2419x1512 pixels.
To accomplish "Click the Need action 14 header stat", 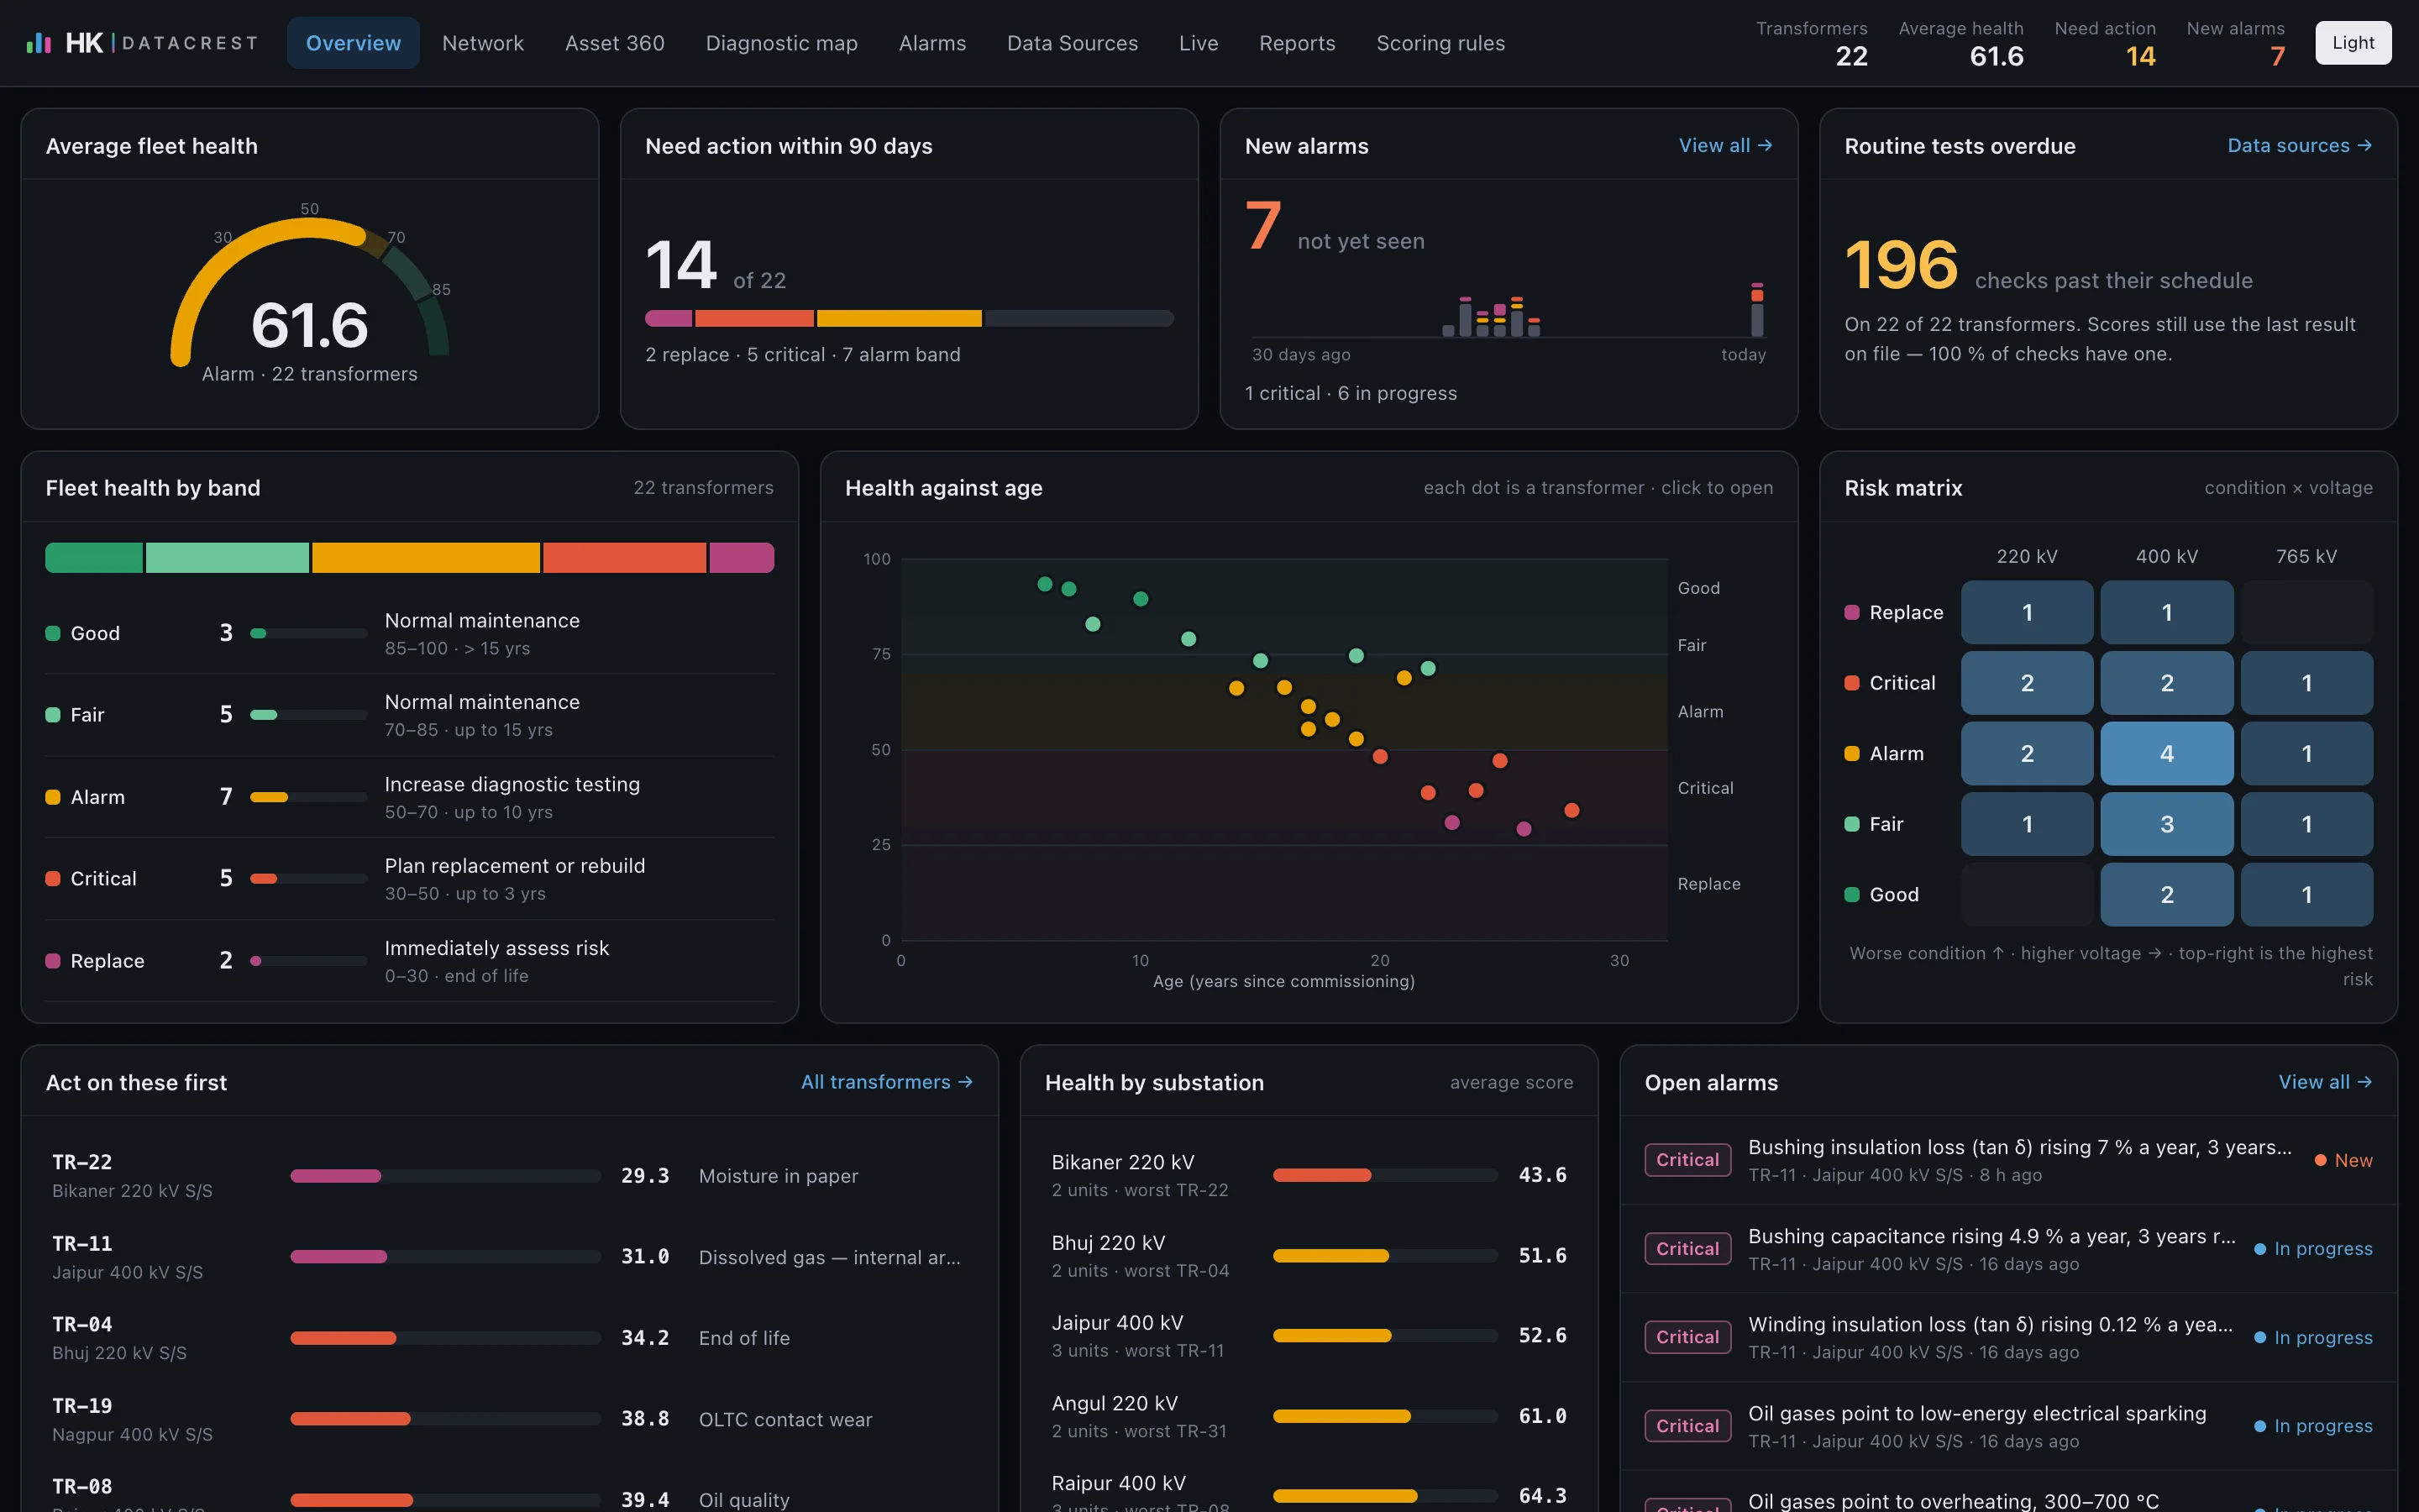I will [2105, 43].
